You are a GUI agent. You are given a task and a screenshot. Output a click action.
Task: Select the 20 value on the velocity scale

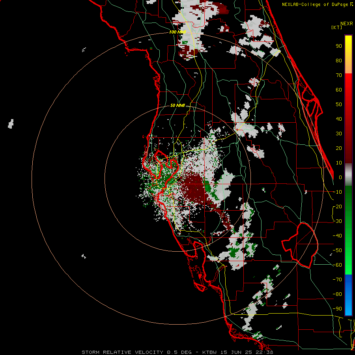point(339,148)
